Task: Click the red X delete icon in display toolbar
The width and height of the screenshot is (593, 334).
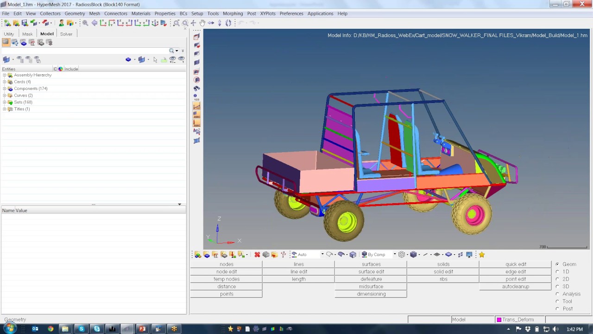Action: (x=257, y=254)
